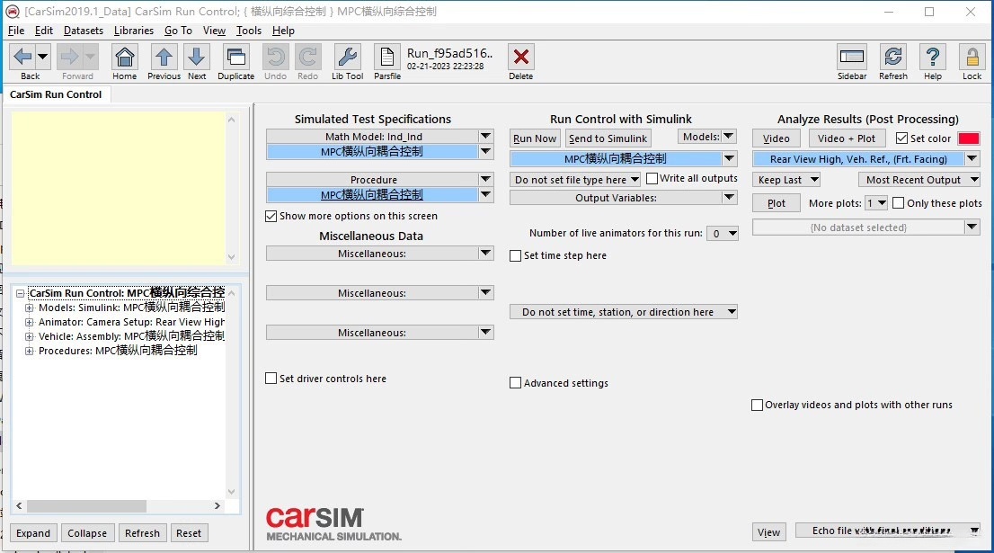The image size is (994, 553).
Task: Click the View button beside Echo file
Action: point(769,532)
